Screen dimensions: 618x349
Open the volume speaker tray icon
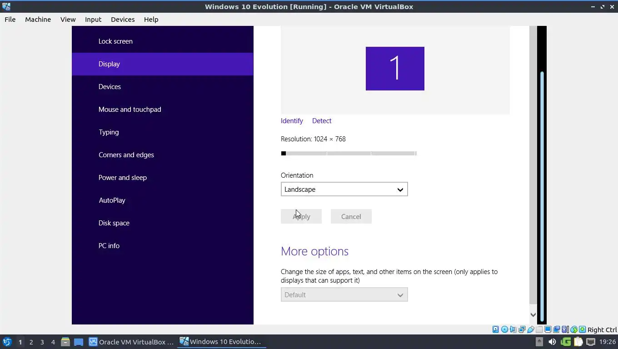(x=552, y=342)
